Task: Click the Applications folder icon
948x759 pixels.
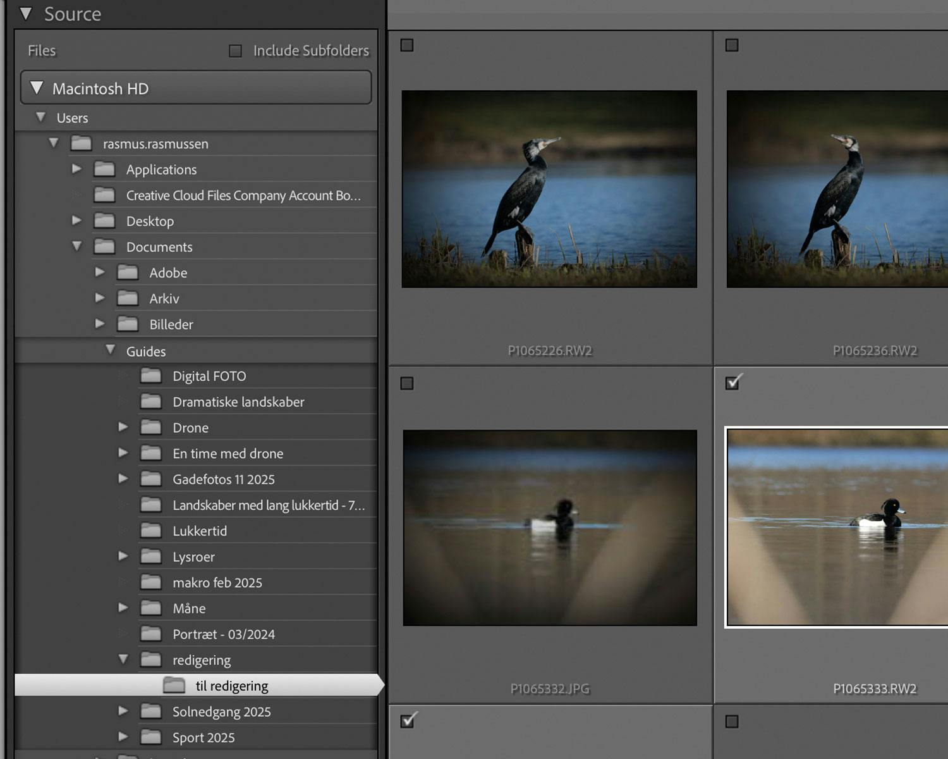Action: tap(104, 170)
